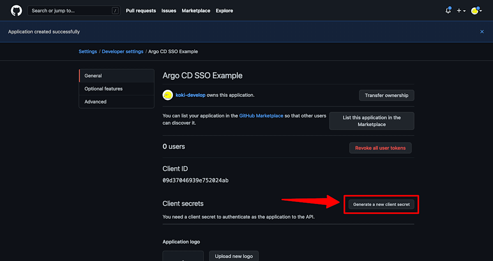Click the Application logo label
This screenshot has width=493, height=261.
(x=181, y=242)
